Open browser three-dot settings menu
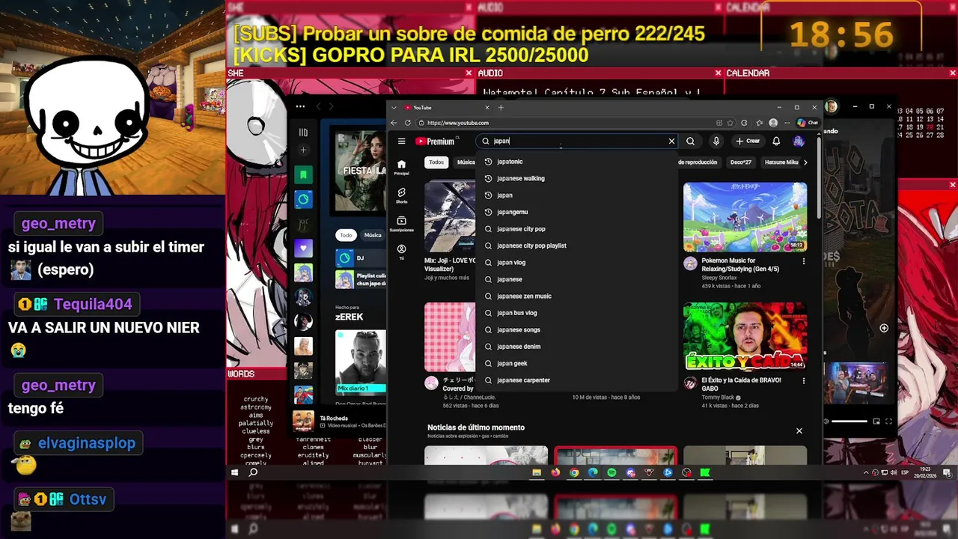Screen dimensions: 958x539 pyautogui.click(x=787, y=123)
